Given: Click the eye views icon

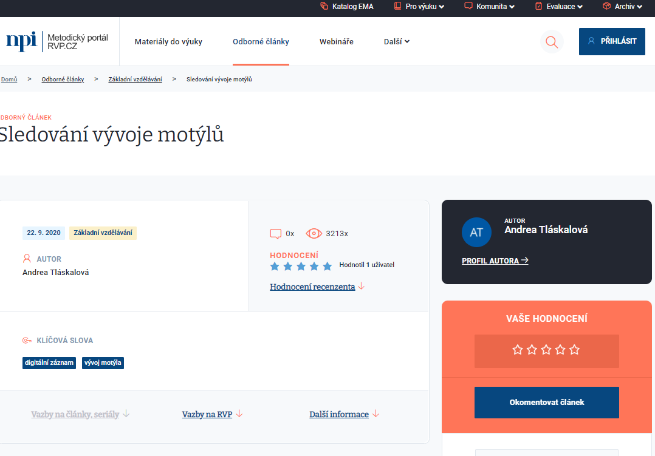Looking at the screenshot, I should point(314,234).
